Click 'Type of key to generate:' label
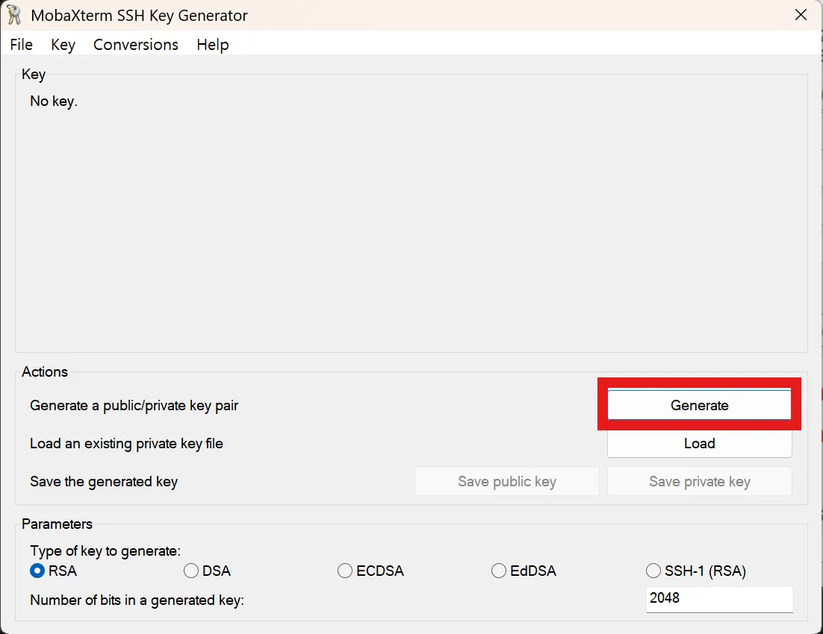Image resolution: width=823 pixels, height=634 pixels. tap(105, 550)
